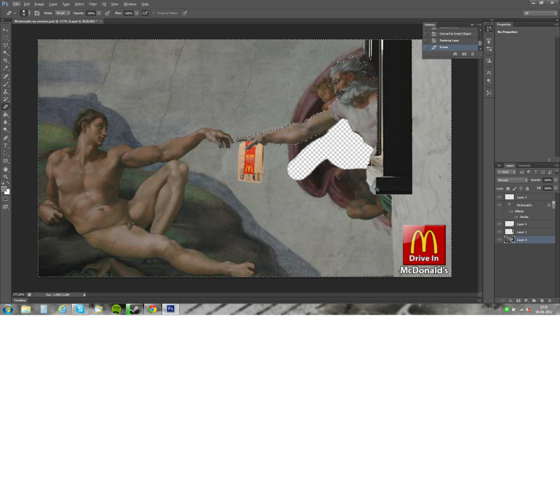Image resolution: width=560 pixels, height=497 pixels.
Task: Select the Pen tool
Action: (5, 138)
